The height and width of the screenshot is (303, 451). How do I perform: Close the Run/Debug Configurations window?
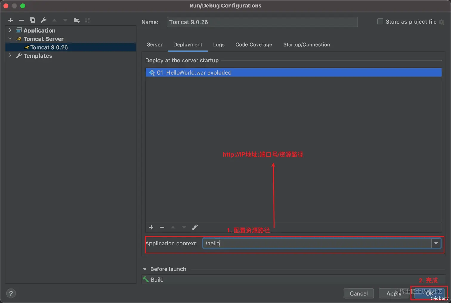click(6, 6)
